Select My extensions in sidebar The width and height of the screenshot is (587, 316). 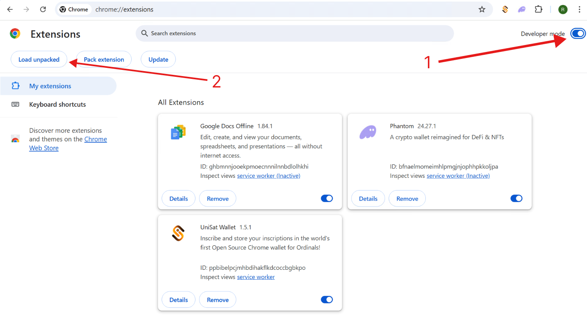[50, 86]
